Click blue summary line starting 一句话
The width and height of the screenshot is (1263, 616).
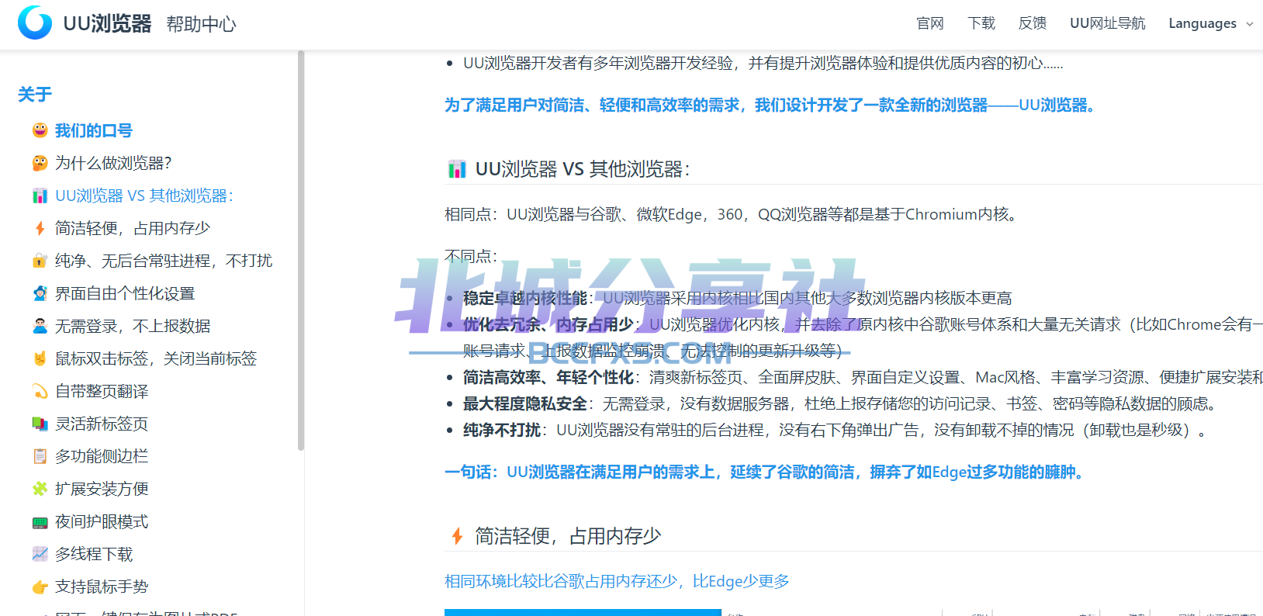click(764, 472)
